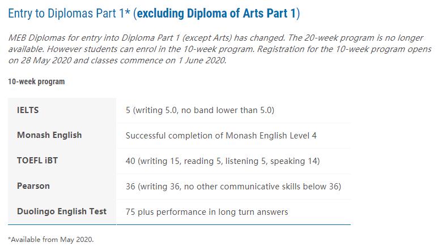Select the Pearson row label

33,186
